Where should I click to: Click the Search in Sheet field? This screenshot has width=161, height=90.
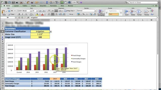(x=143, y=2)
